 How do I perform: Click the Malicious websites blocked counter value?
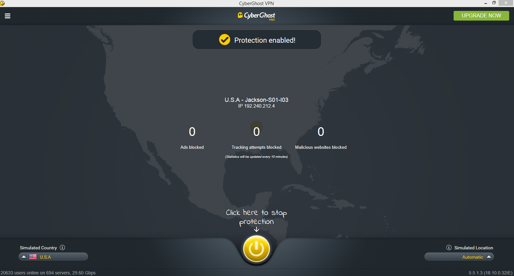(x=321, y=132)
